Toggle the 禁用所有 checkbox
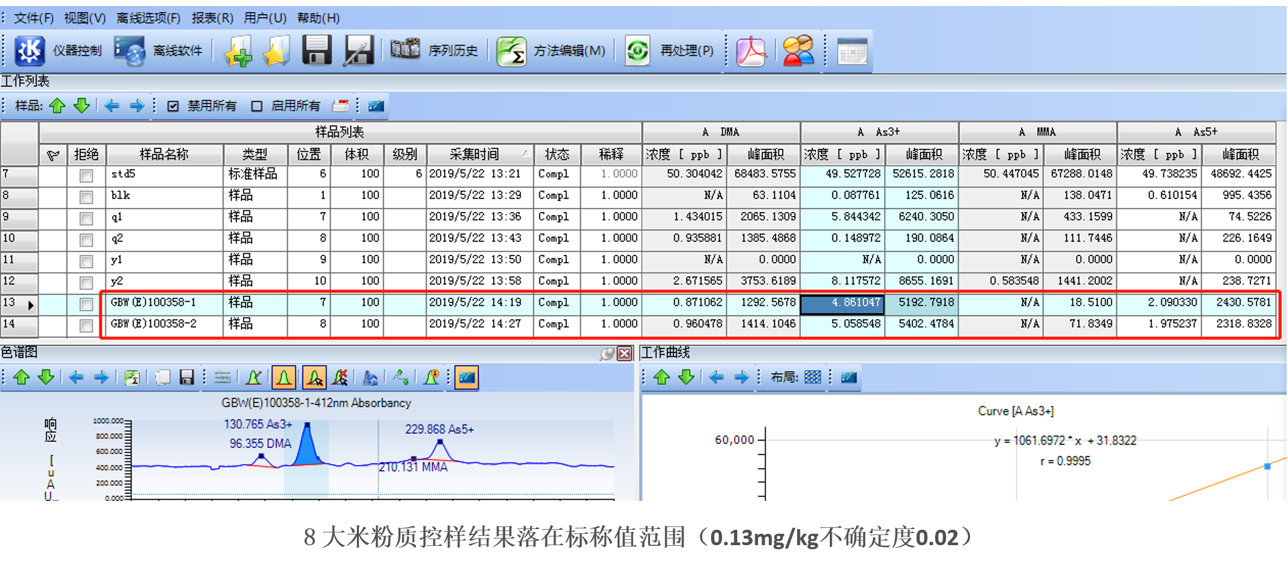The height and width of the screenshot is (572, 1288). tap(173, 106)
